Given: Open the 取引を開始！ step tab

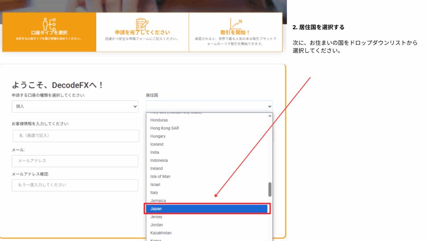Looking at the screenshot, I should coord(235,32).
